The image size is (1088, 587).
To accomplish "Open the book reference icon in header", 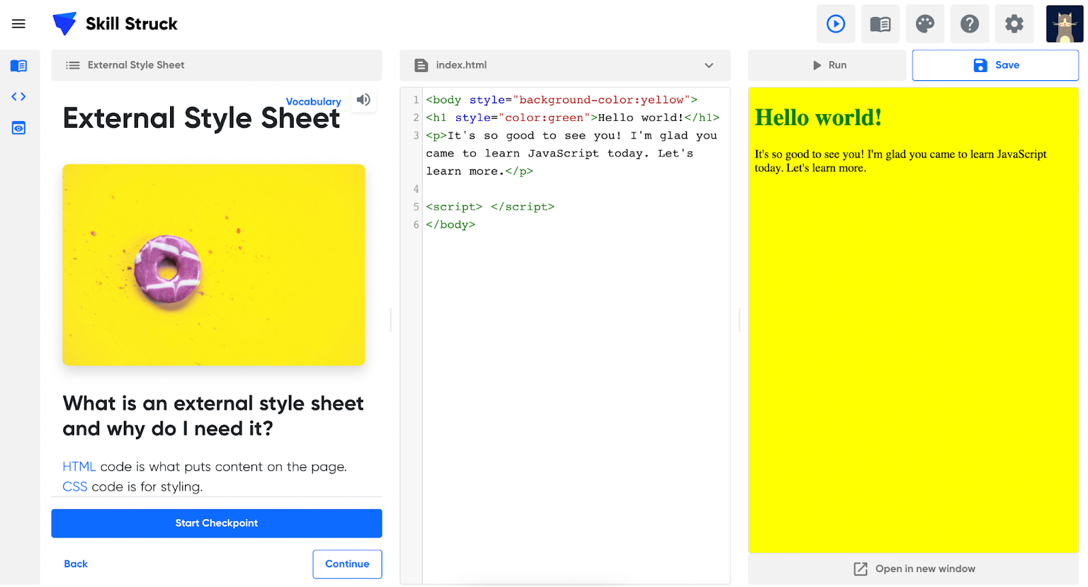I will (881, 24).
